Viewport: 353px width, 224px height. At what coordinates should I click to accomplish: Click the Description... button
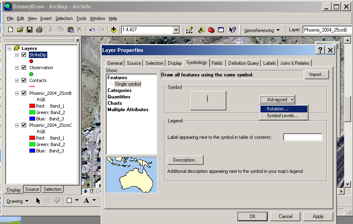point(186,160)
